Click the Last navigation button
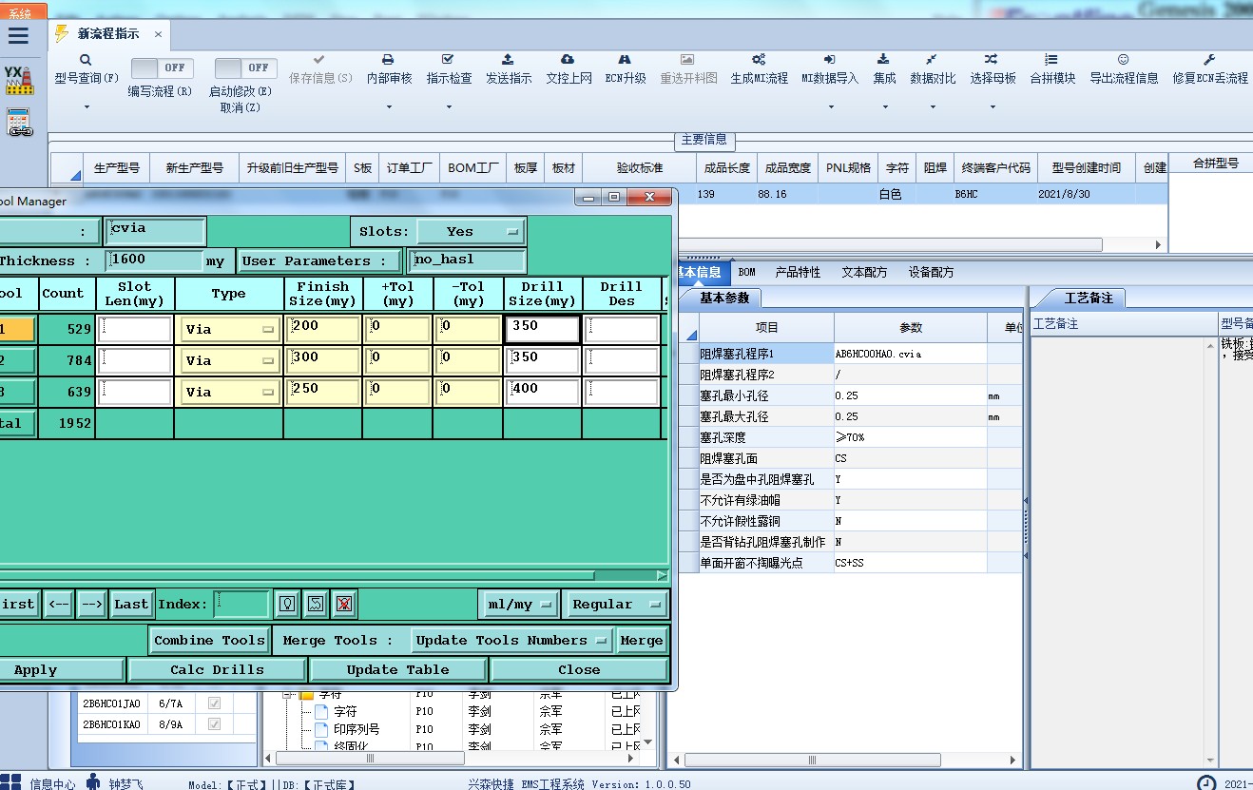This screenshot has width=1253, height=790. (131, 604)
